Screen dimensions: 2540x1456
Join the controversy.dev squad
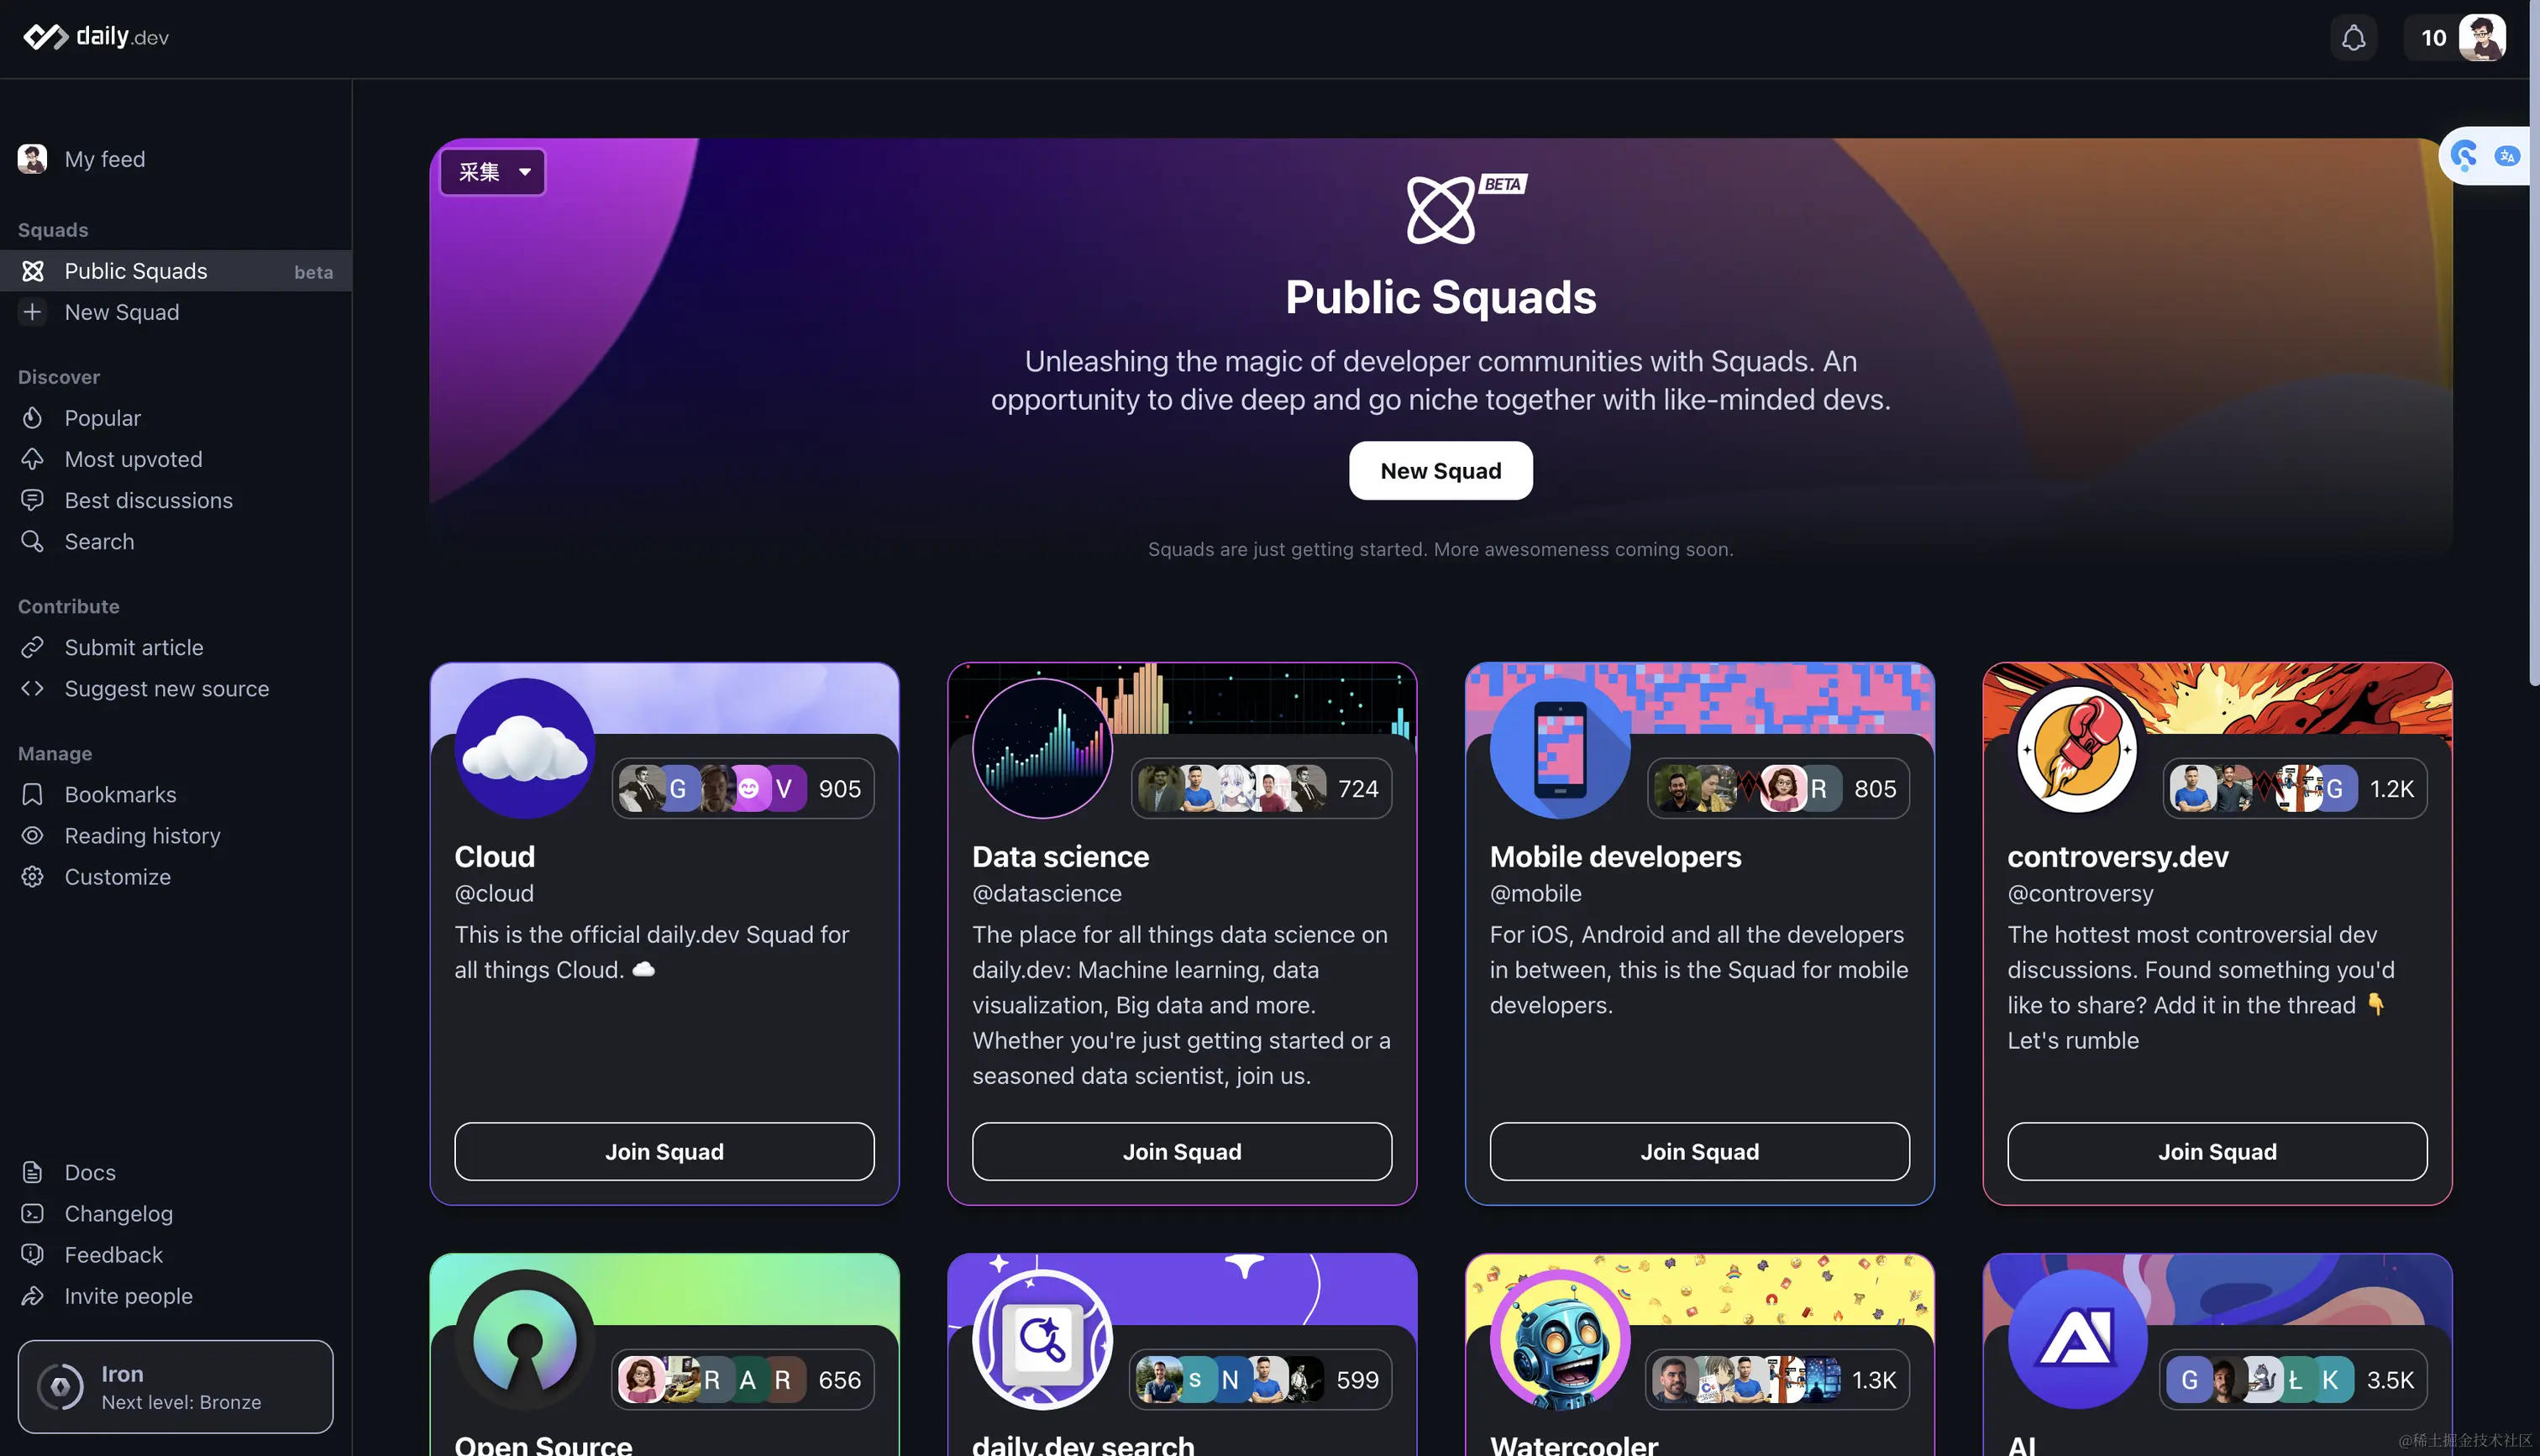(2217, 1151)
